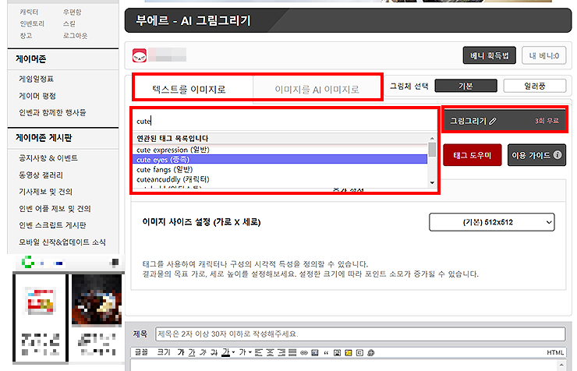Choose the 기본 drawing style
This screenshot has width=577, height=371.
click(x=465, y=86)
